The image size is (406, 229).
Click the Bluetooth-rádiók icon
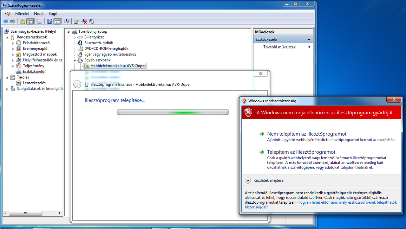point(80,43)
